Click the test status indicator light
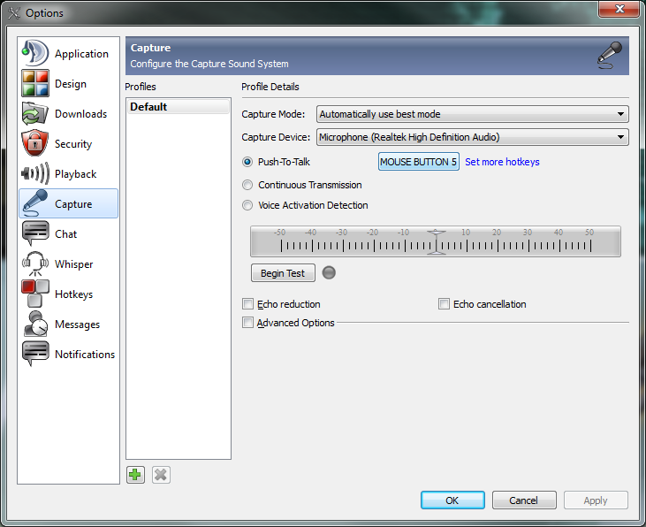Screen dimensions: 646x527 point(329,272)
